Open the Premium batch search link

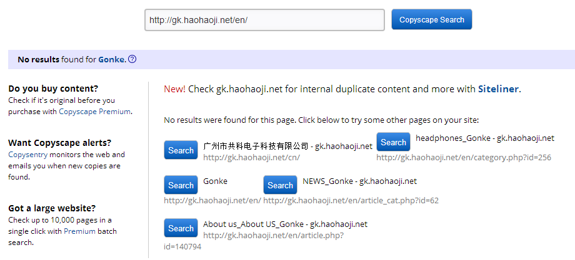(79, 231)
